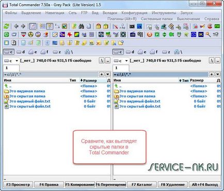224x191 pixels.
Task: Open left panel directory history arrow
Action: [108, 74]
